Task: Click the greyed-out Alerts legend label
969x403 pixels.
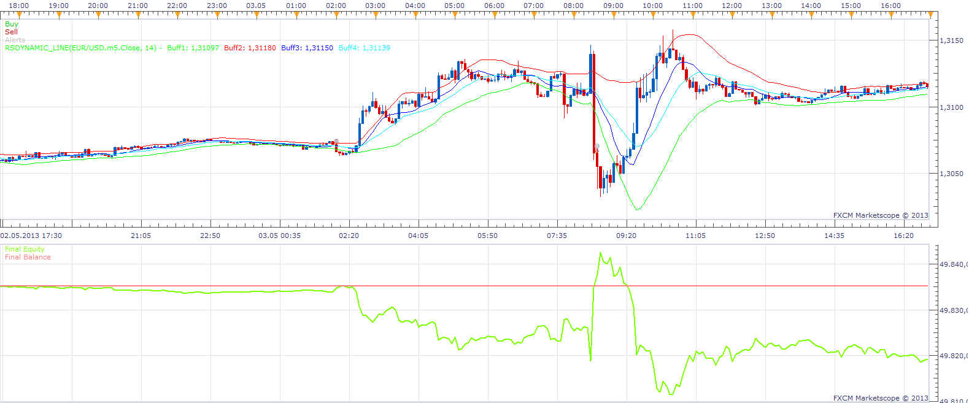Action: point(15,40)
